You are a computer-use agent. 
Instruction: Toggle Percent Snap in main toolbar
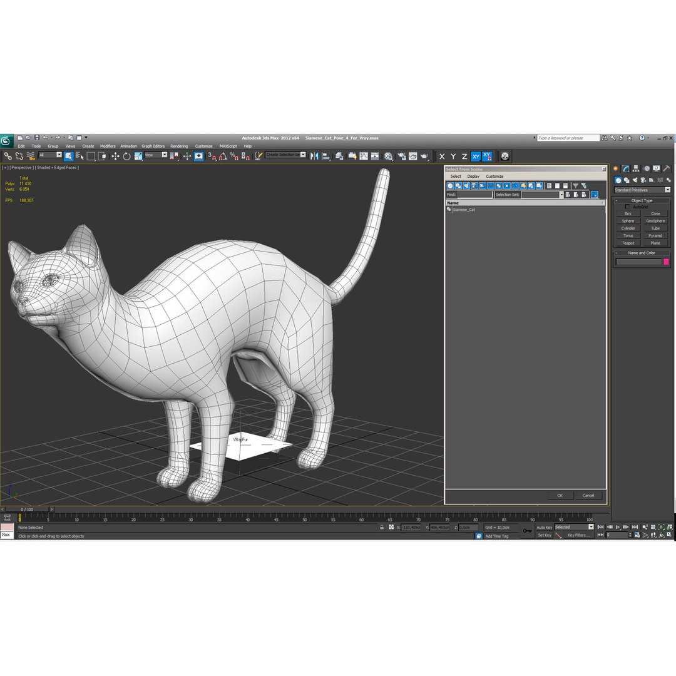click(x=234, y=156)
